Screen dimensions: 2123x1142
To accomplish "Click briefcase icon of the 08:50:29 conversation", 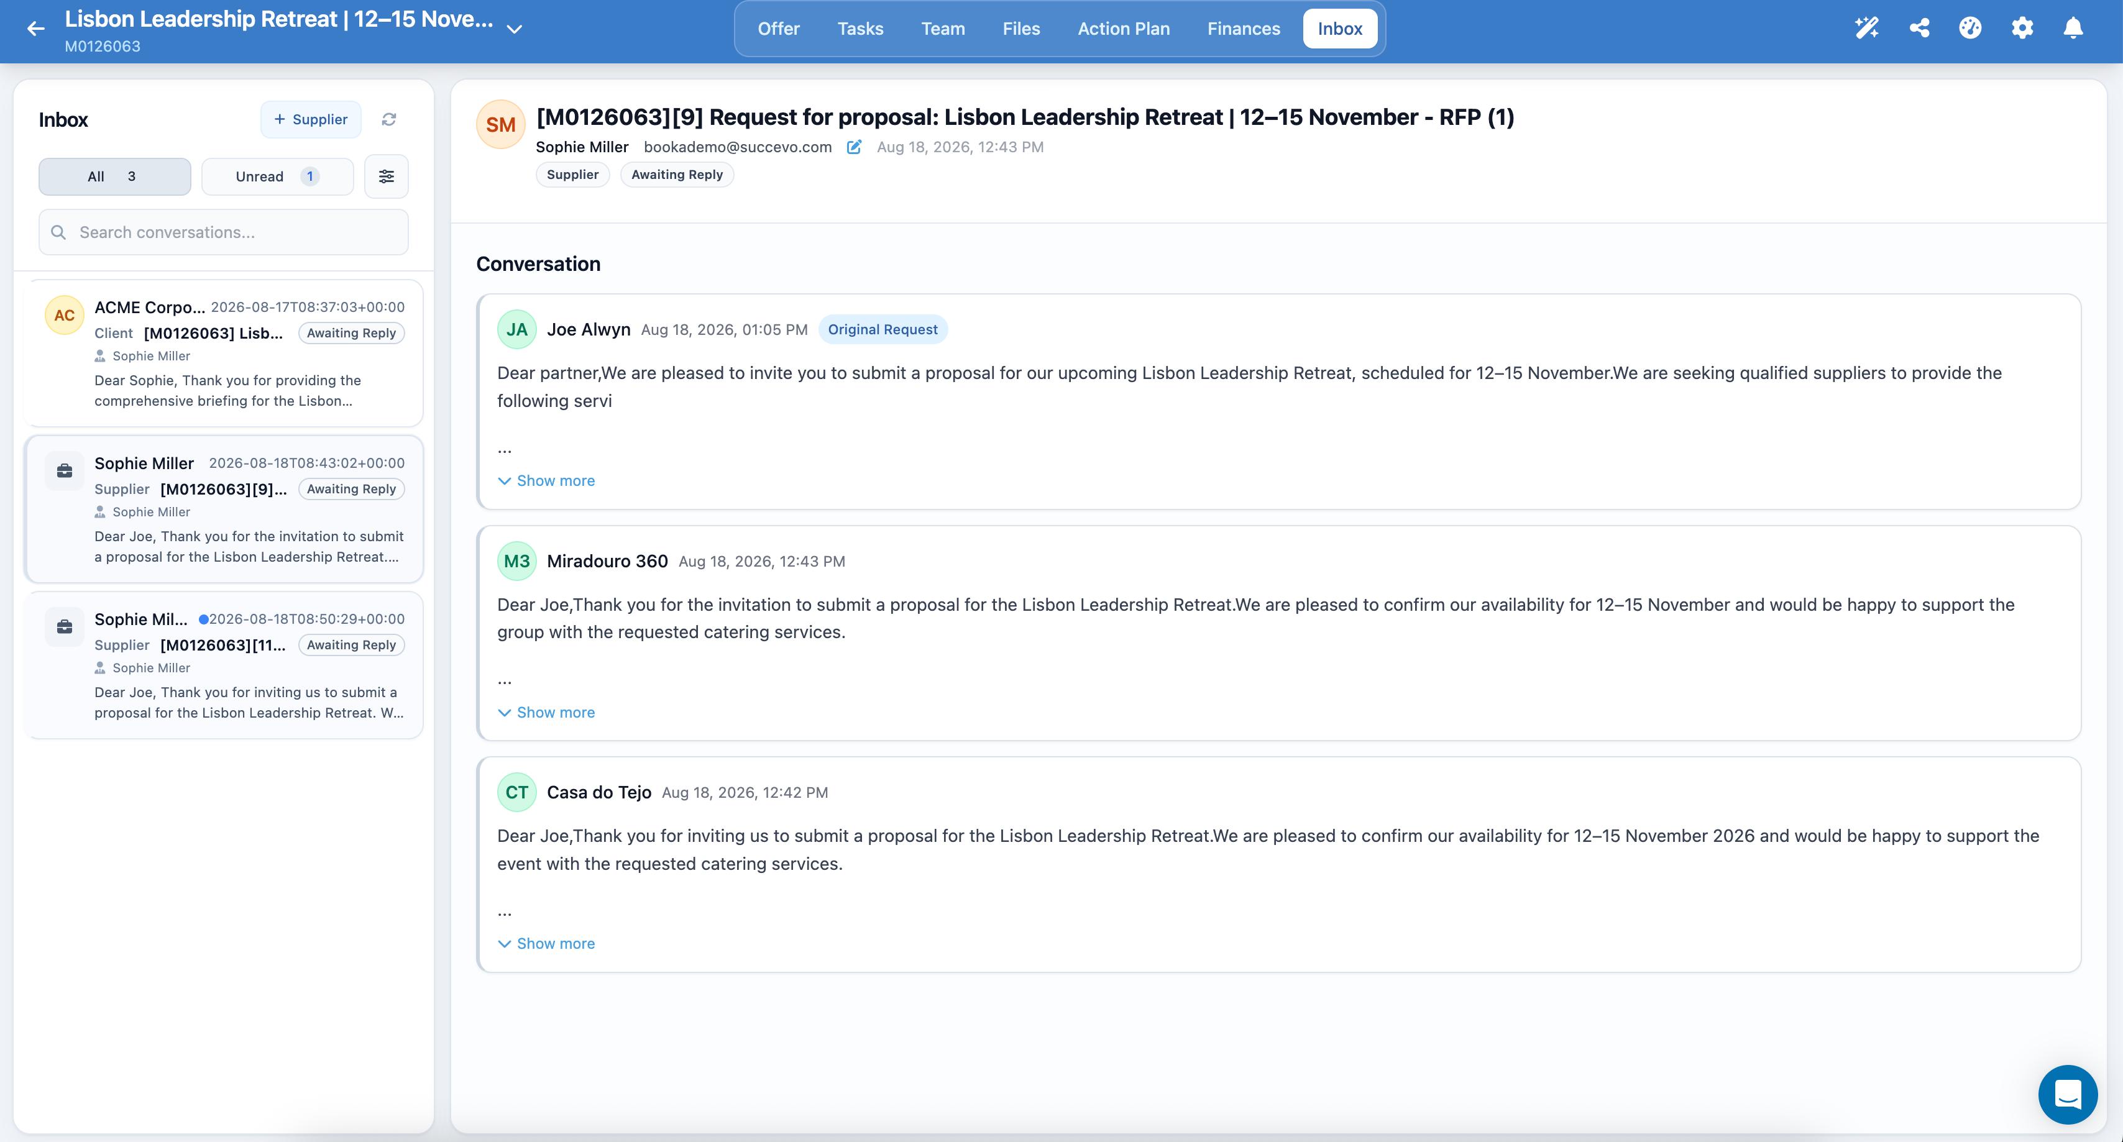I will point(64,627).
